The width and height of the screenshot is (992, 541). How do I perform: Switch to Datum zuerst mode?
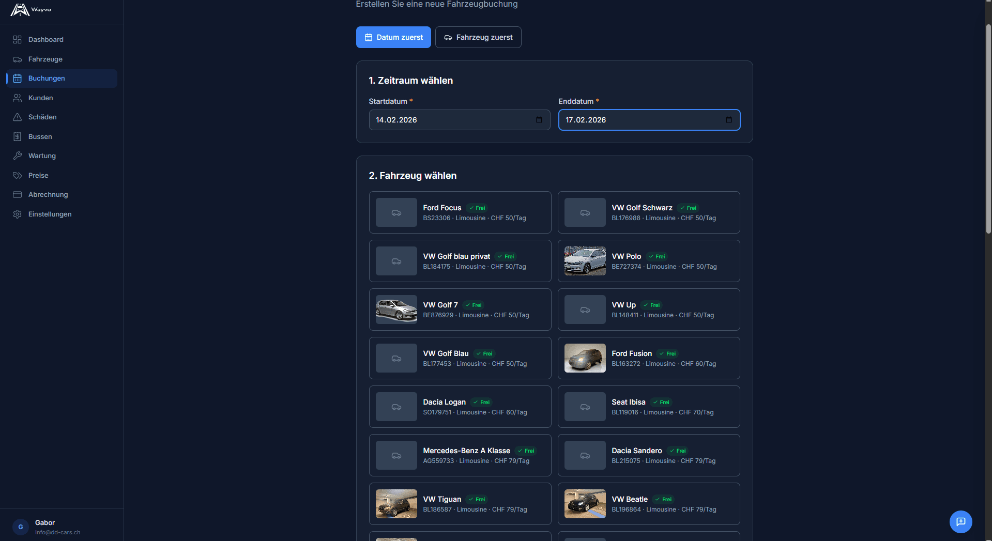coord(393,37)
